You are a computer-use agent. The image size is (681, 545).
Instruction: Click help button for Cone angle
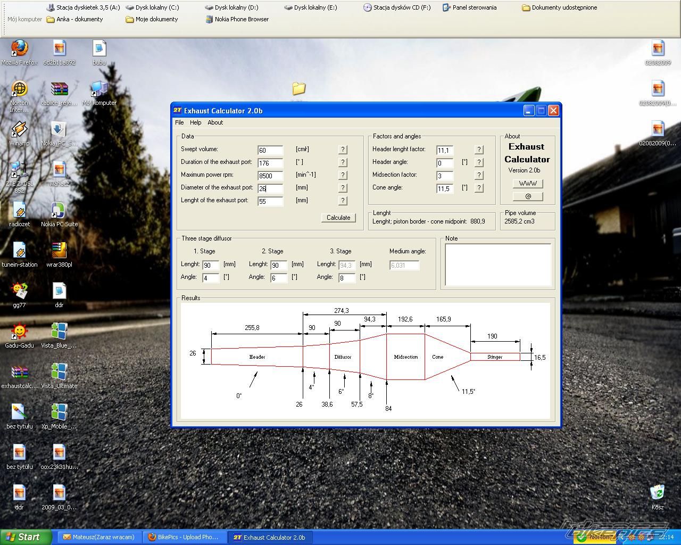(x=479, y=188)
